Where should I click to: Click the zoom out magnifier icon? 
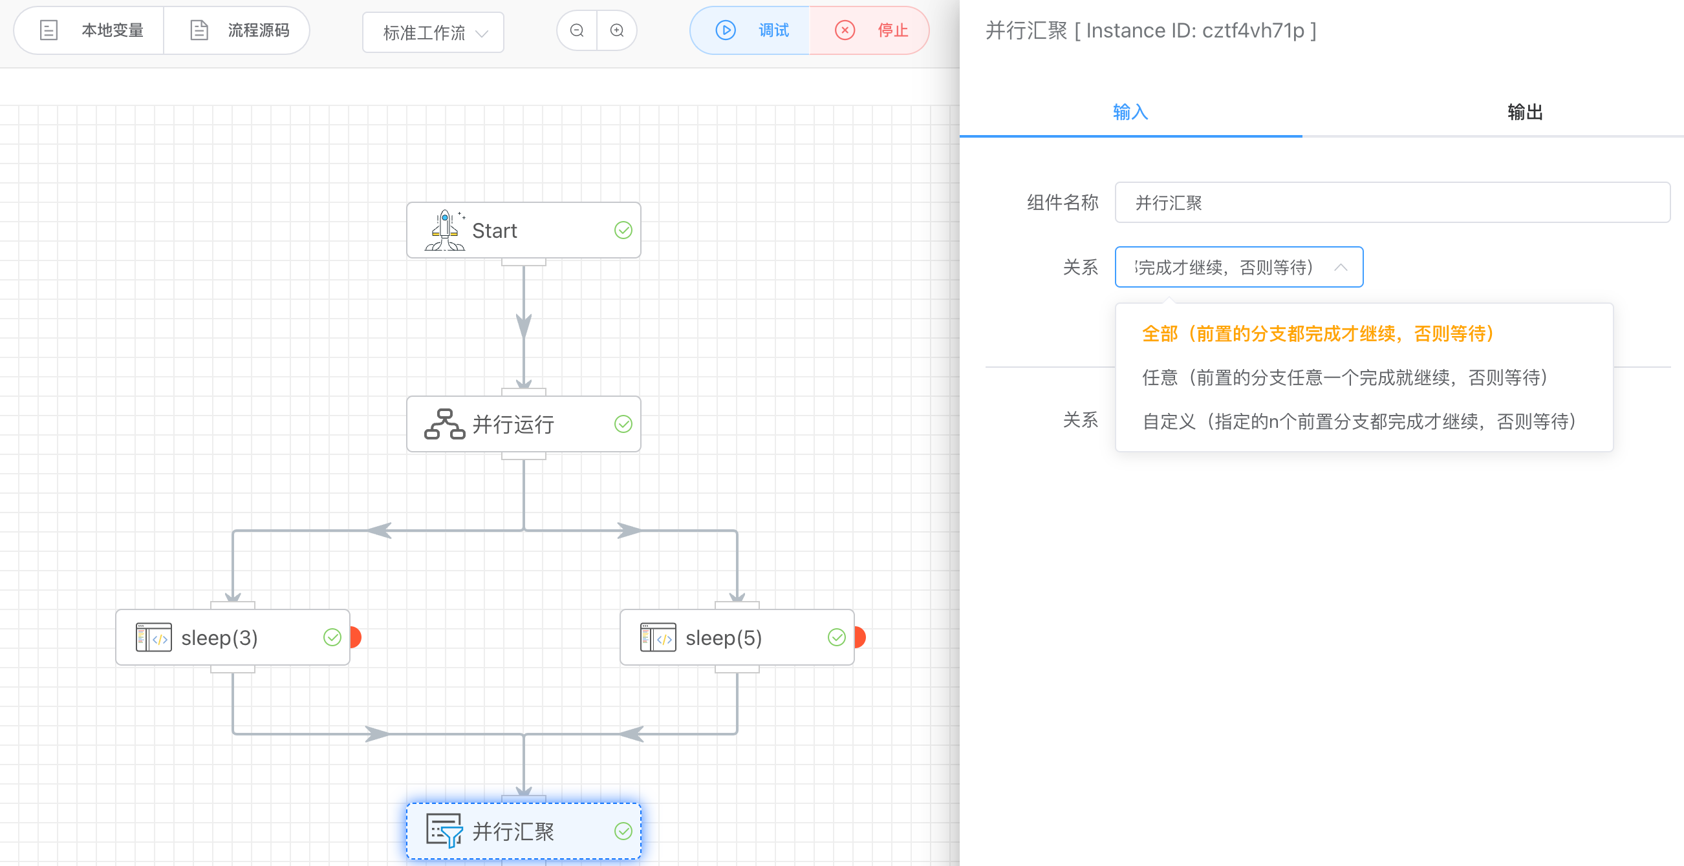(x=577, y=30)
